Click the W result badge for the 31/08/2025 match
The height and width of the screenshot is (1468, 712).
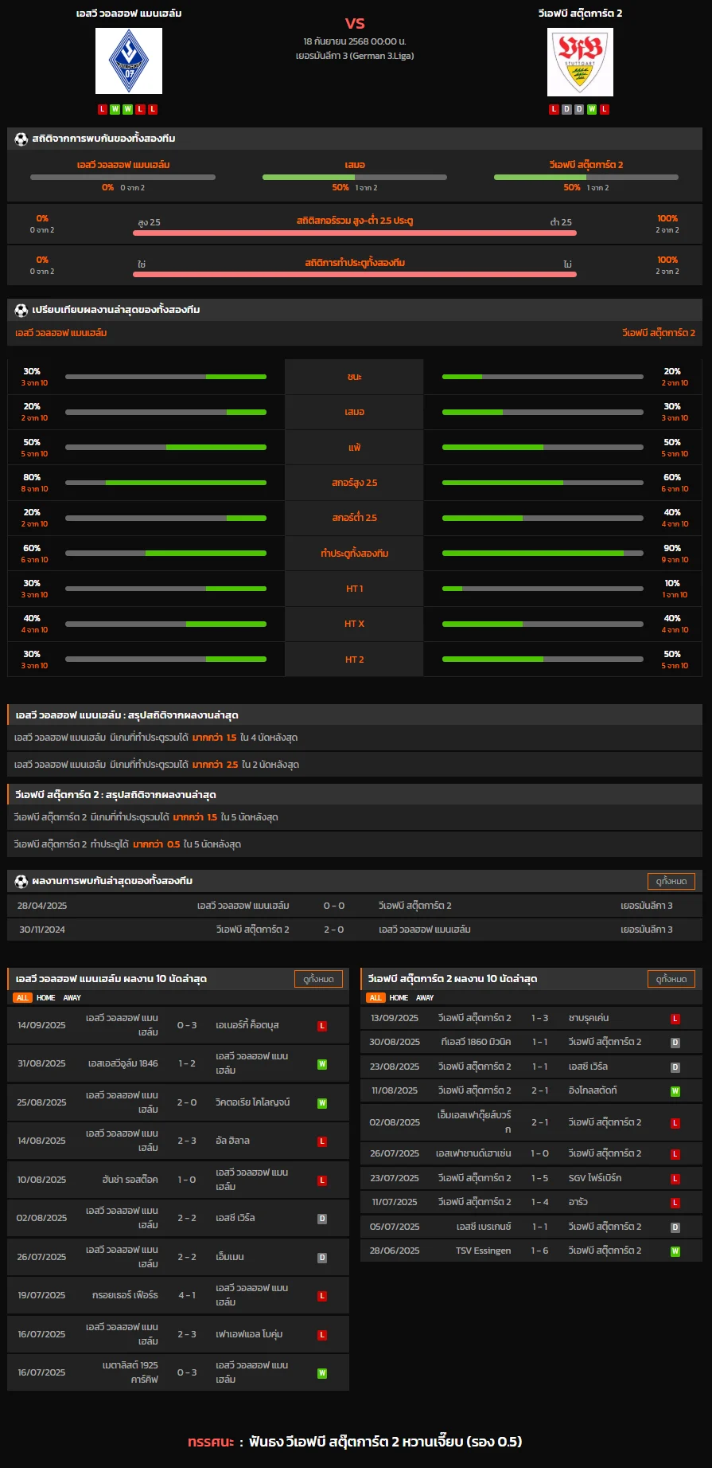pyautogui.click(x=322, y=1064)
